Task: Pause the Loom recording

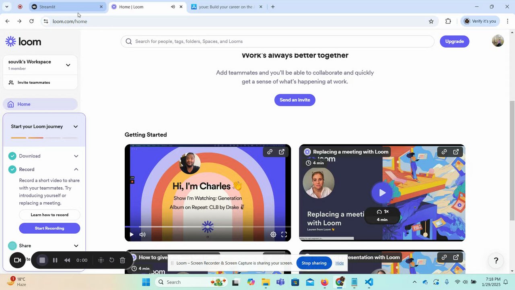Action: point(55,260)
